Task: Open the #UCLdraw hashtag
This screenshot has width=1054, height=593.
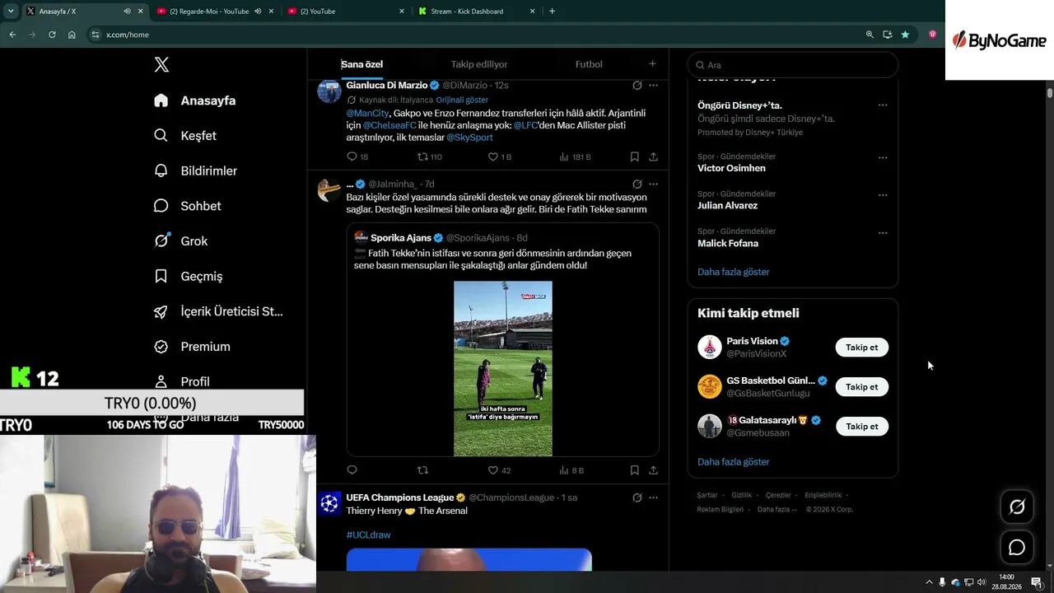Action: [368, 535]
